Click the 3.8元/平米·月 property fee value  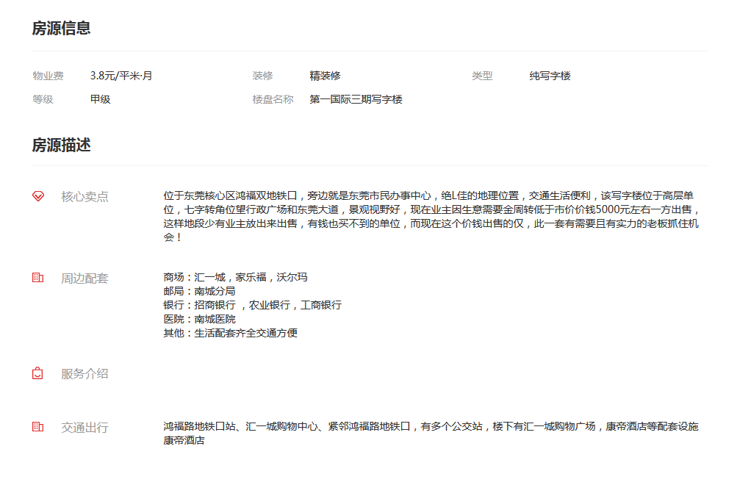point(121,76)
